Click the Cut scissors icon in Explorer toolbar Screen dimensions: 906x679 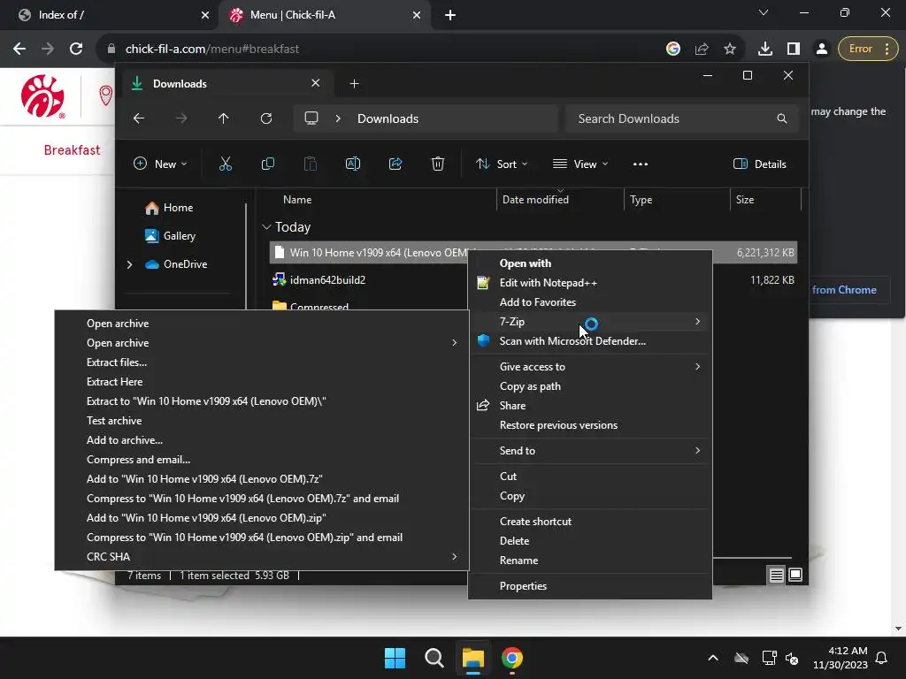[226, 164]
